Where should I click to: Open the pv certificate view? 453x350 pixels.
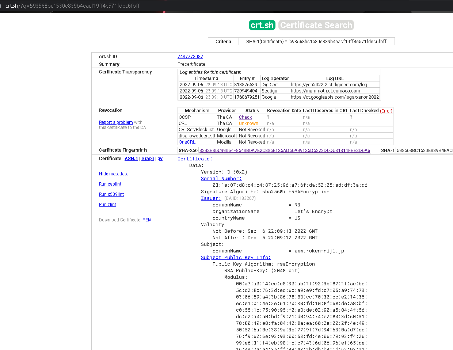click(160, 159)
